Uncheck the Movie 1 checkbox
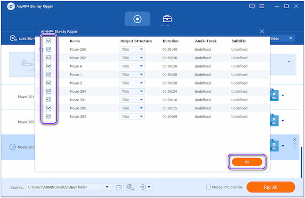The image size is (305, 198). click(48, 74)
